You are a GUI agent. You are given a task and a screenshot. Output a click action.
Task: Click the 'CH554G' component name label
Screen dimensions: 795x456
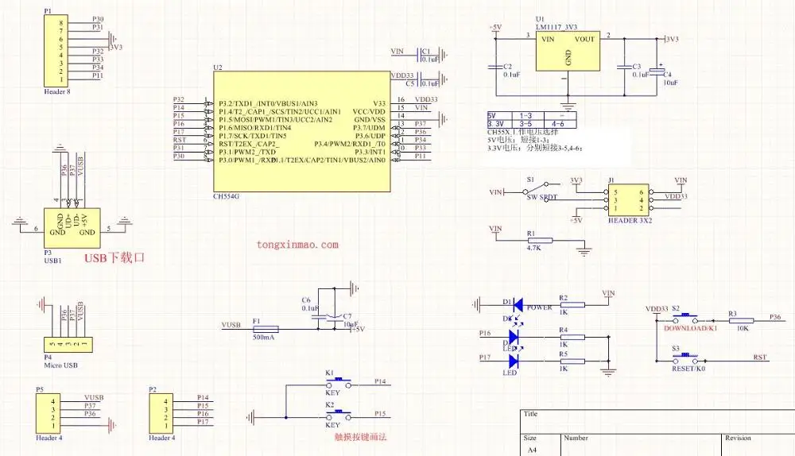click(226, 196)
